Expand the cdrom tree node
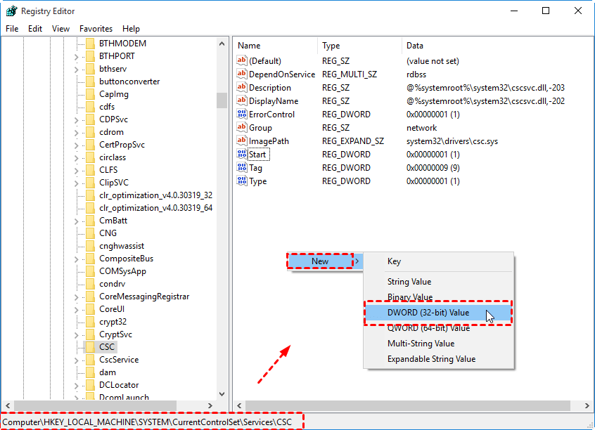 point(76,133)
